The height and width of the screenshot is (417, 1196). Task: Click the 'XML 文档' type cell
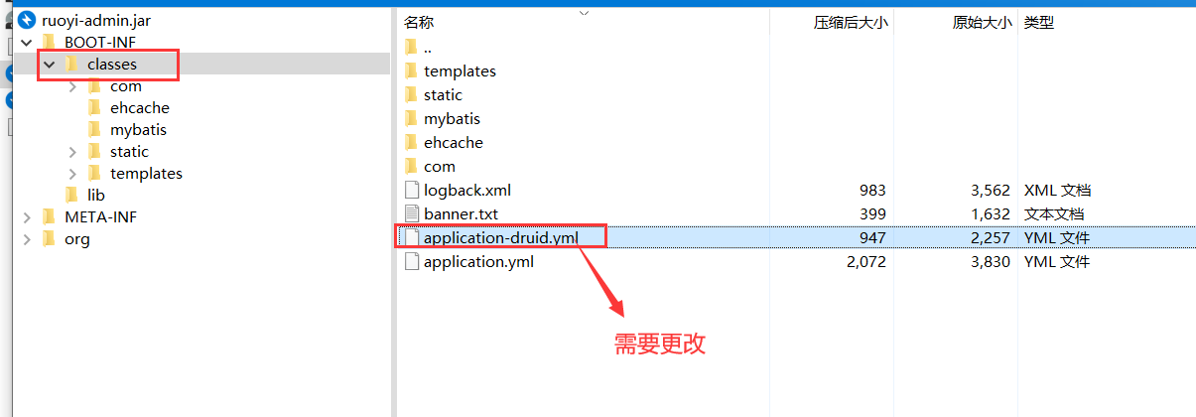click(x=1057, y=190)
